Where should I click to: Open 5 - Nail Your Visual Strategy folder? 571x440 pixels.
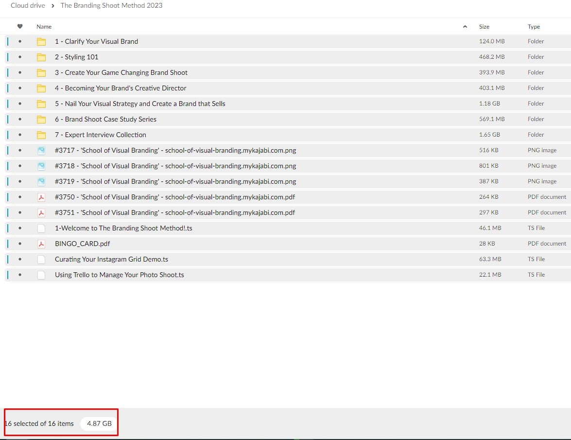pyautogui.click(x=140, y=104)
